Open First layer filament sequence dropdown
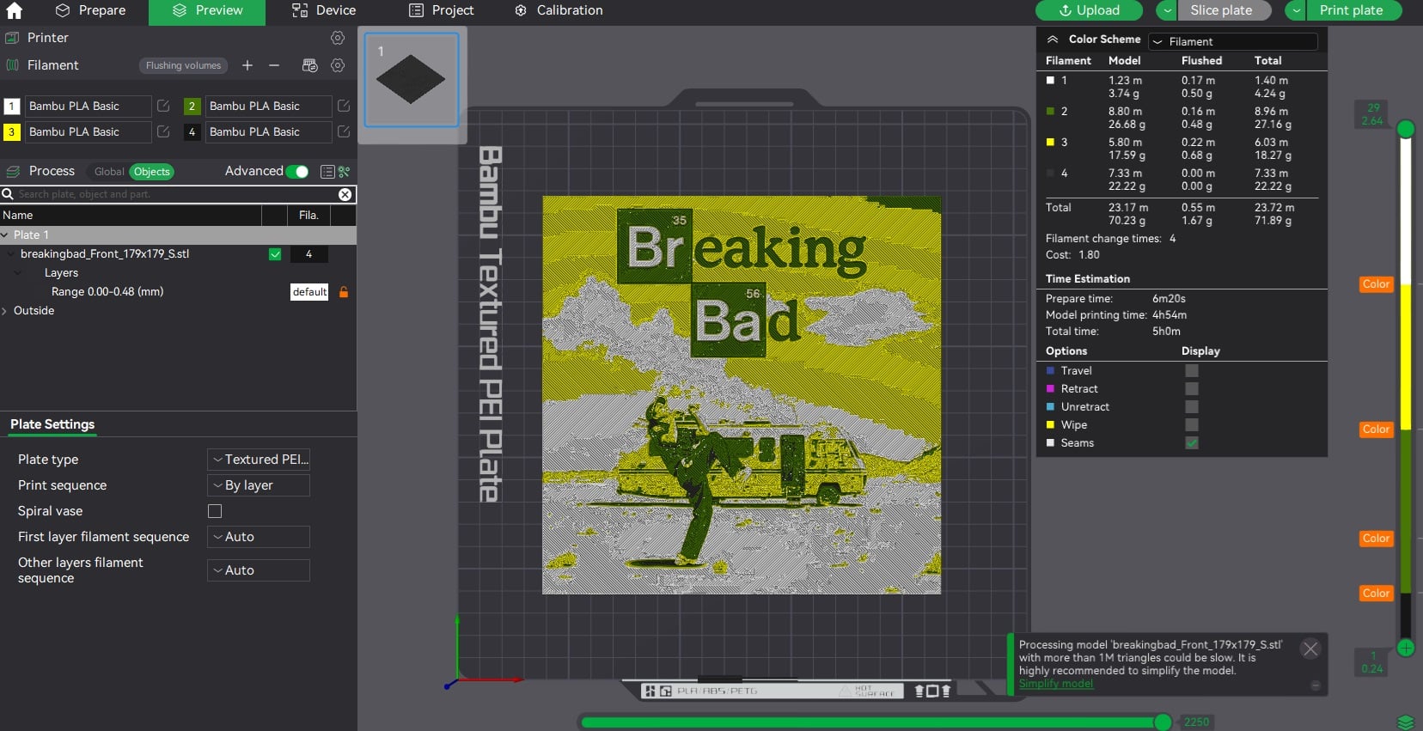Viewport: 1423px width, 731px height. (x=259, y=537)
